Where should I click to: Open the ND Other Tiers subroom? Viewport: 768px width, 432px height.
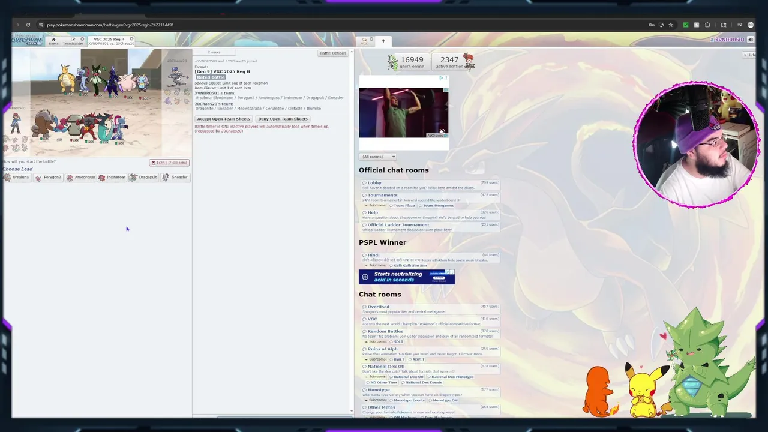(382, 382)
